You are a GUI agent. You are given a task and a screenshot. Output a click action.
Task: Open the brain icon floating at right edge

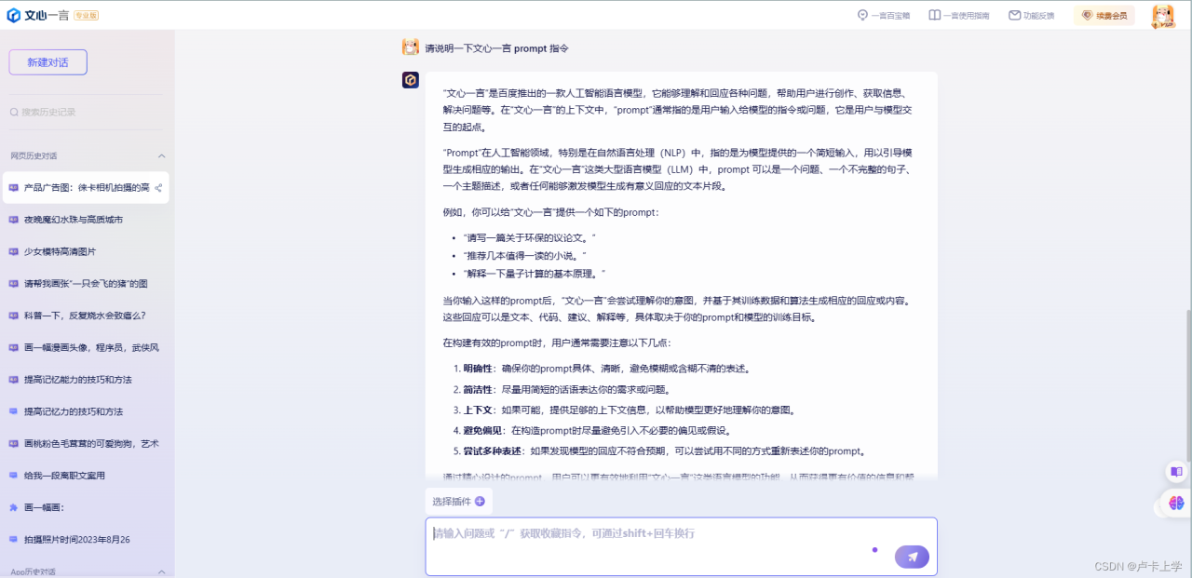(1176, 503)
